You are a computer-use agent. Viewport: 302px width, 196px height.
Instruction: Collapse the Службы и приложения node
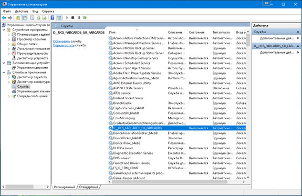point(4,73)
